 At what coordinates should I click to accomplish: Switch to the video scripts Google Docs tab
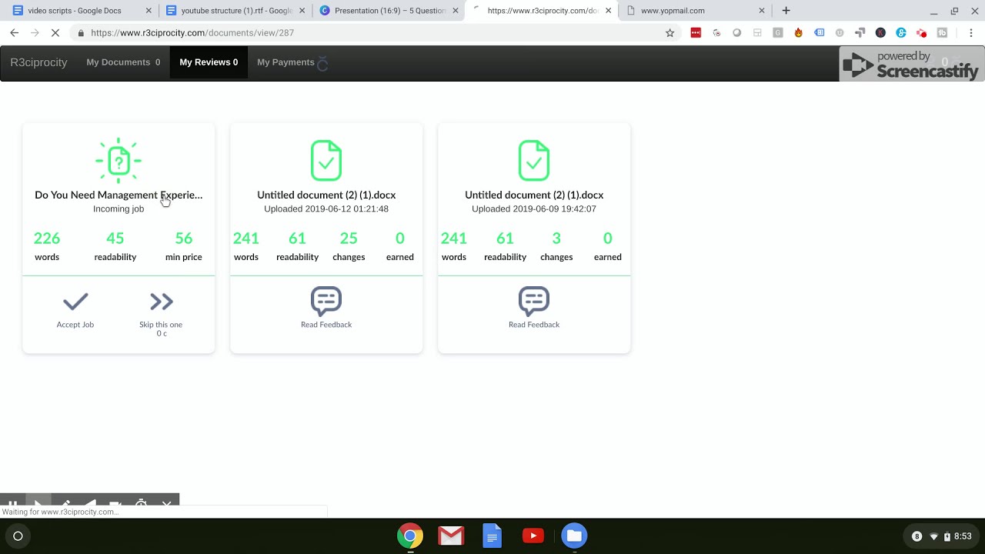81,11
